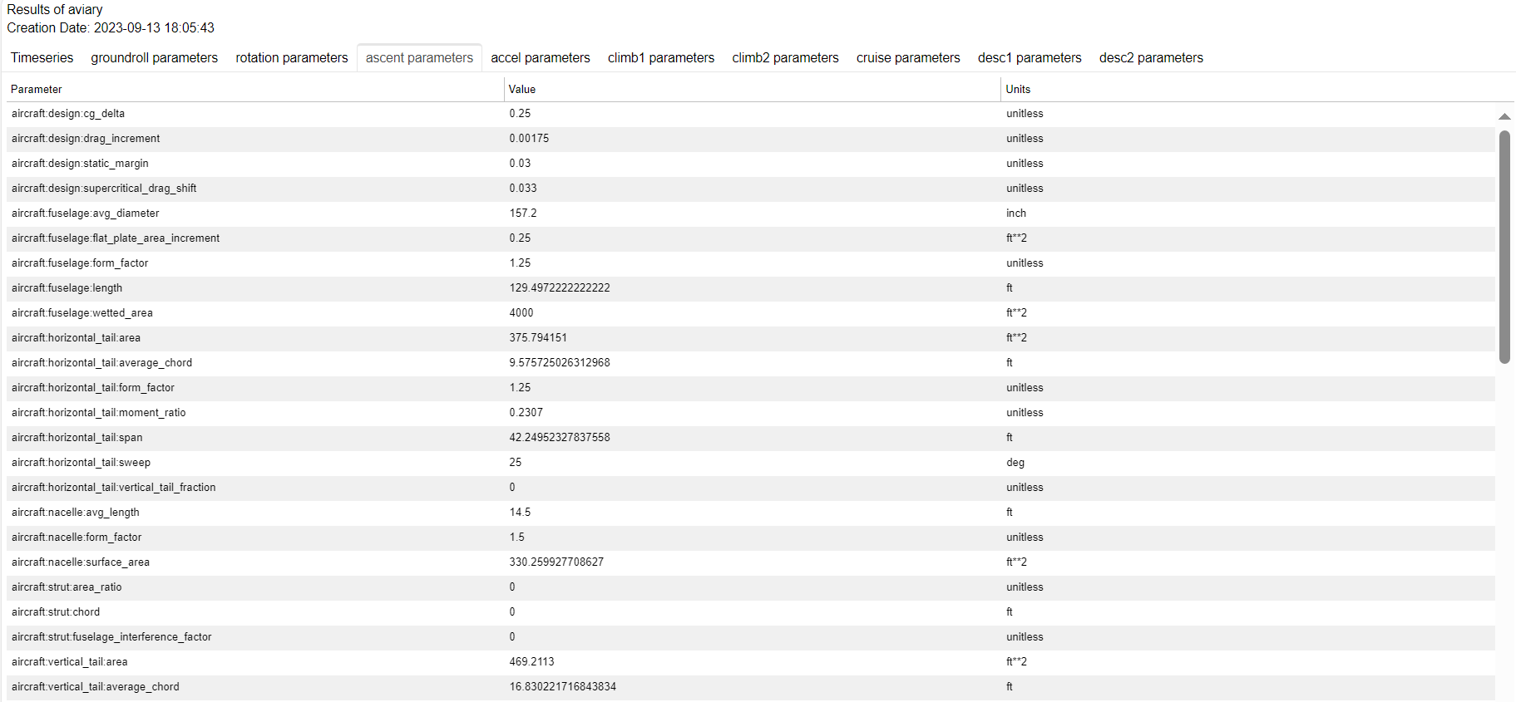Viewport: 1516px width, 702px height.
Task: Click the value 0.033
Action: (x=523, y=189)
